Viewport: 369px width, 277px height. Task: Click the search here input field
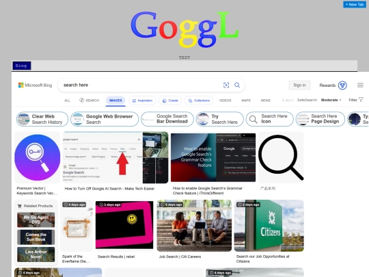click(x=141, y=85)
